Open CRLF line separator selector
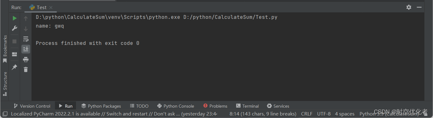 307,114
